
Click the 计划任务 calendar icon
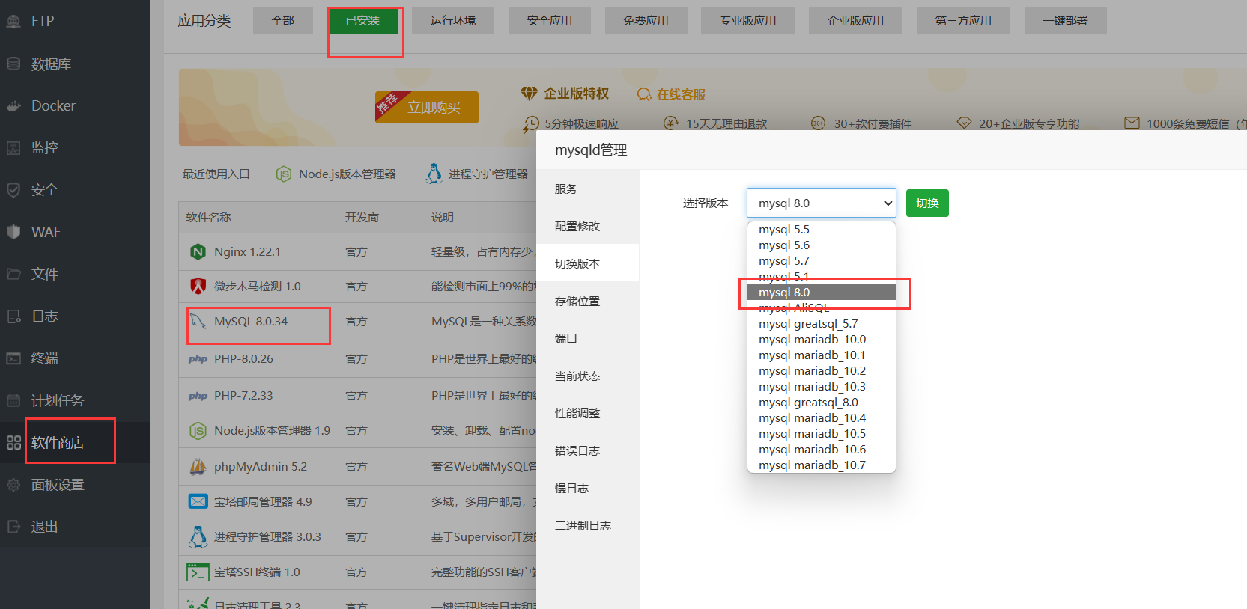pos(13,400)
